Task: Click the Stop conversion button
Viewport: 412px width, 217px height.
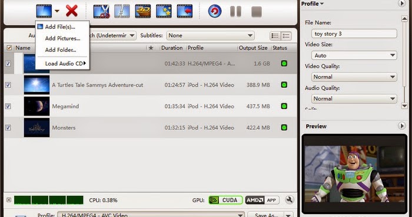Action: pyautogui.click(x=257, y=12)
